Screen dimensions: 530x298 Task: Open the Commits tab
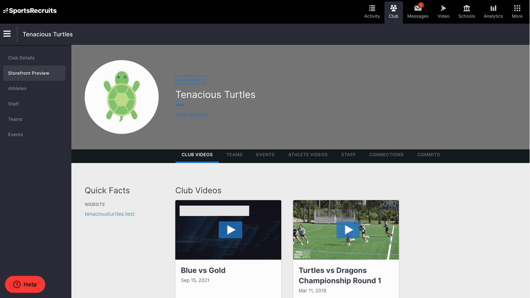pos(428,155)
